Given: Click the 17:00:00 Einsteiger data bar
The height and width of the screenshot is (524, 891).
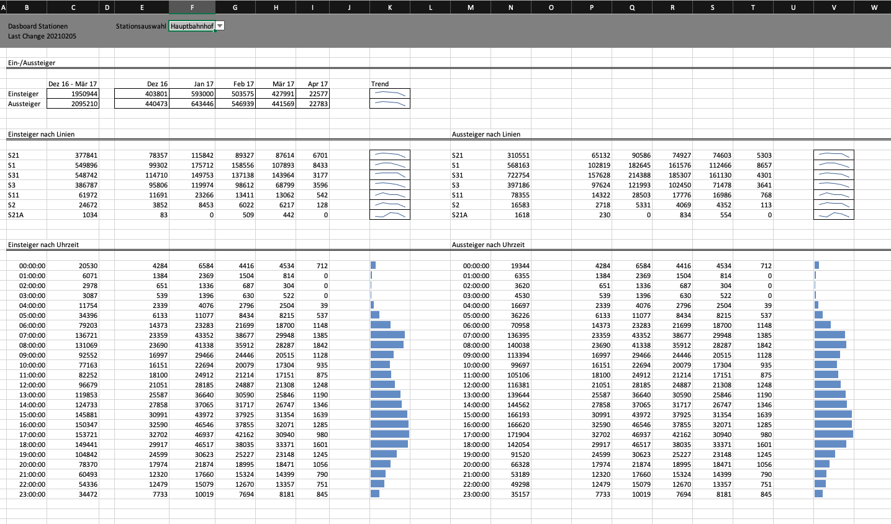Looking at the screenshot, I should tap(389, 435).
